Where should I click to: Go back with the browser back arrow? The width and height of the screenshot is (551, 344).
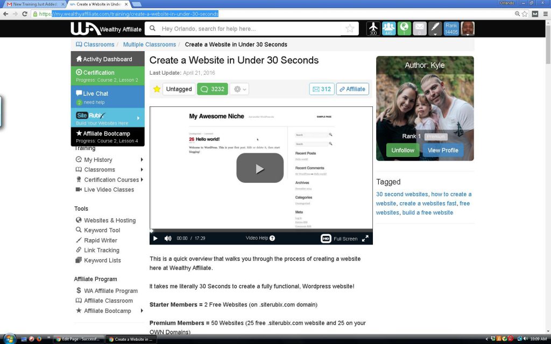coord(5,13)
